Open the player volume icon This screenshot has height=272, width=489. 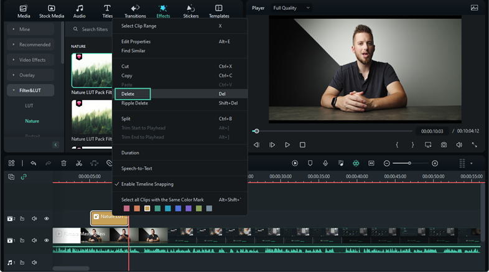pyautogui.click(x=459, y=145)
